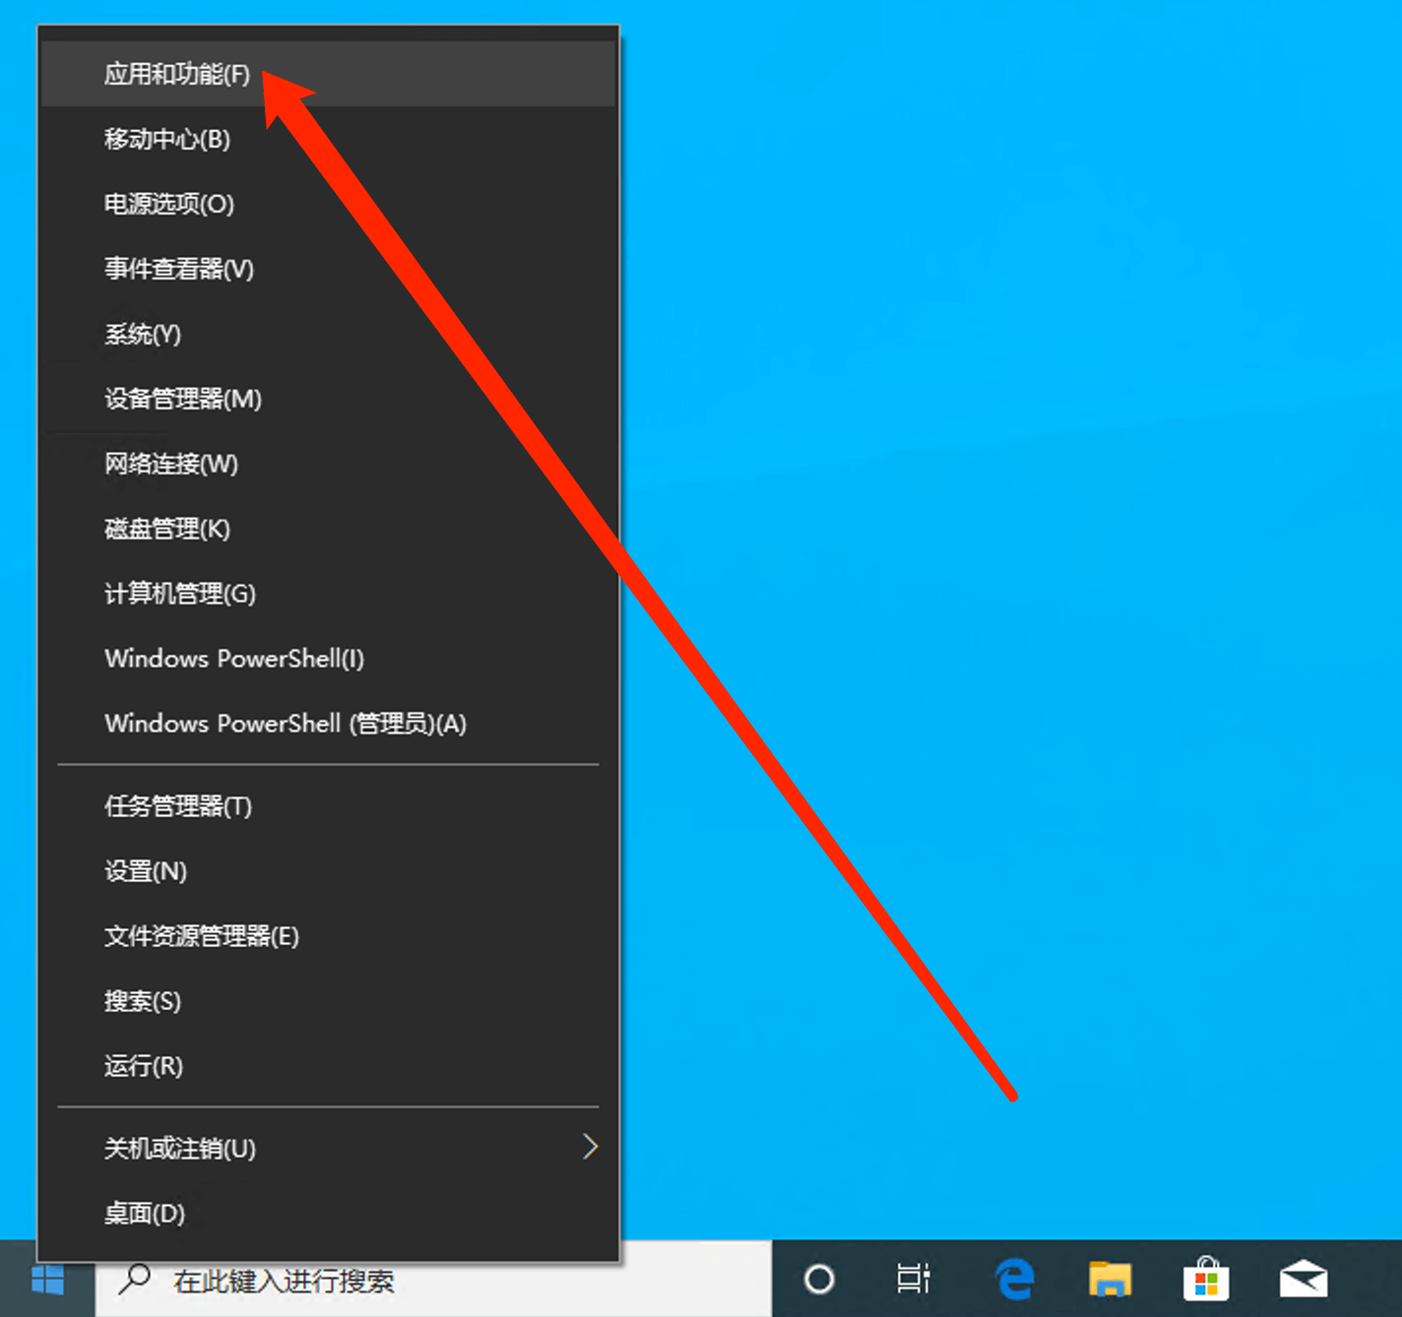
Task: Open 运行(R) dialog entry
Action: (x=328, y=1066)
